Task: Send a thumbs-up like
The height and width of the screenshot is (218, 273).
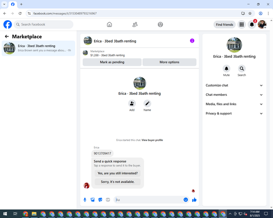Action: click(194, 200)
